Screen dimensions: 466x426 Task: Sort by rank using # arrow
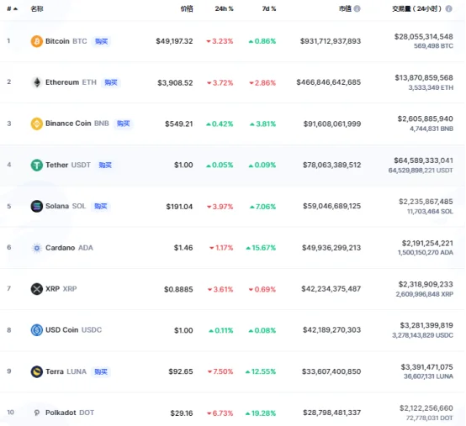click(x=12, y=9)
